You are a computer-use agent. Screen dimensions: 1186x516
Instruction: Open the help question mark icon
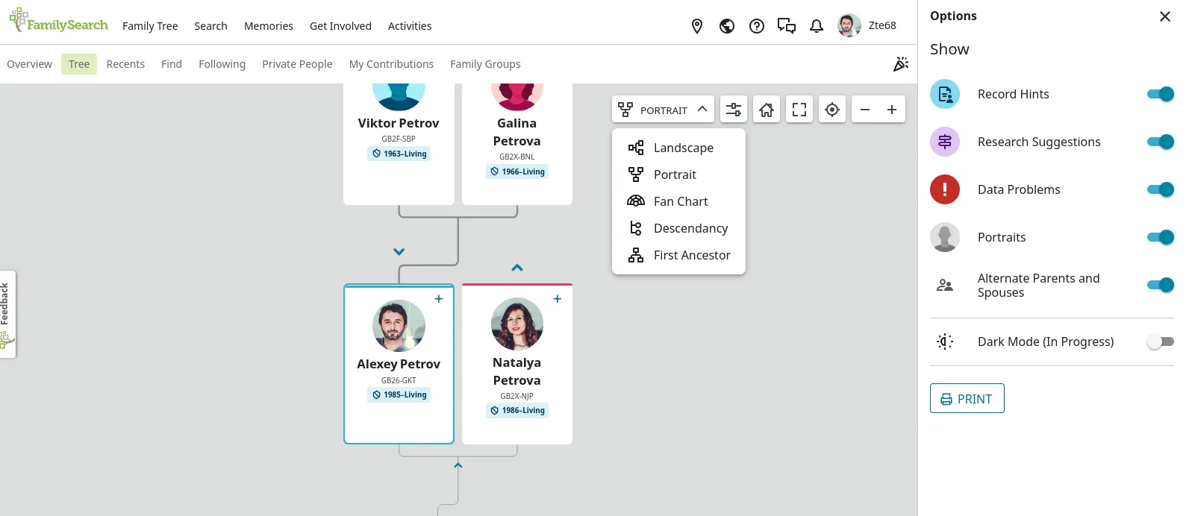click(x=757, y=26)
